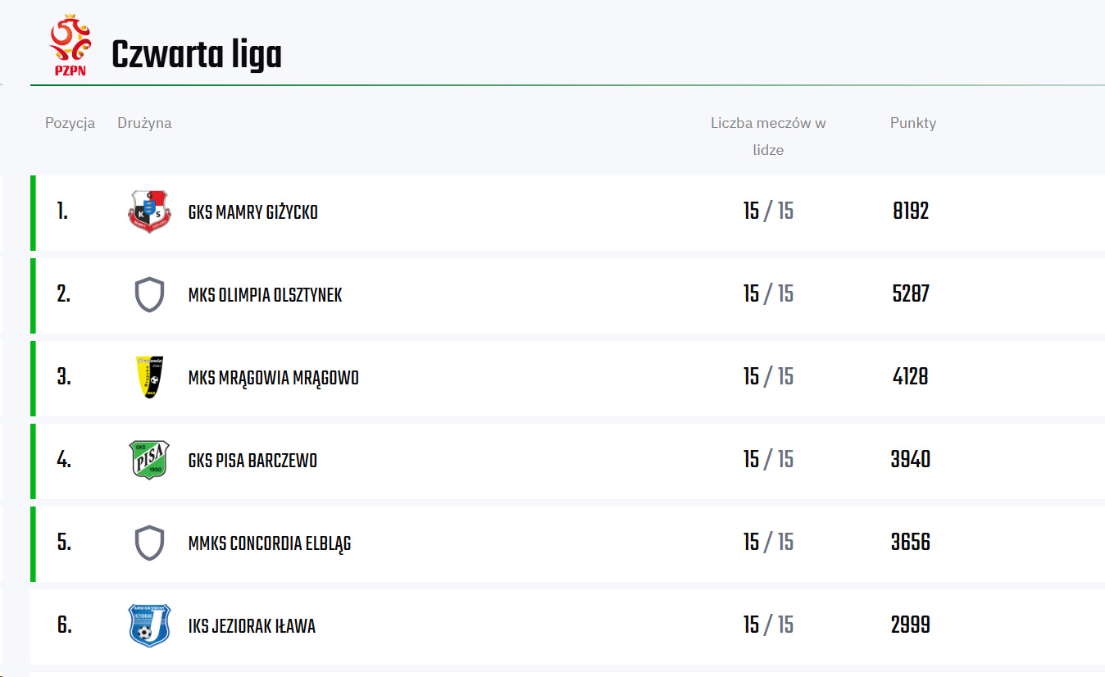Click the 8192 points value
The image size is (1105, 677).
[911, 211]
